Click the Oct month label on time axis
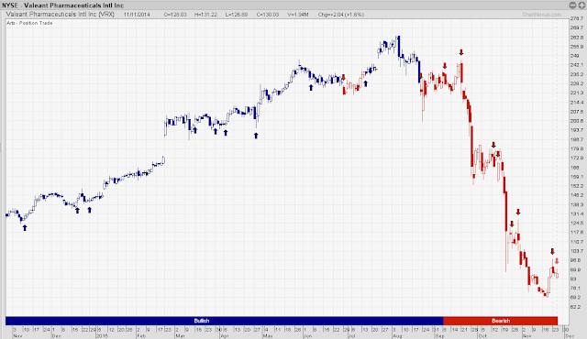587x339 pixels. coord(482,335)
